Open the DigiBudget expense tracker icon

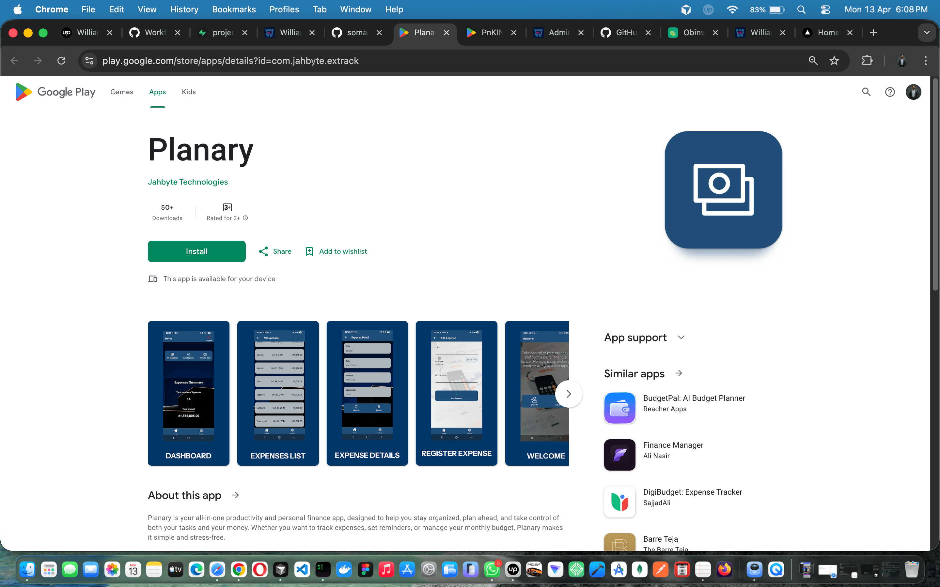(620, 502)
